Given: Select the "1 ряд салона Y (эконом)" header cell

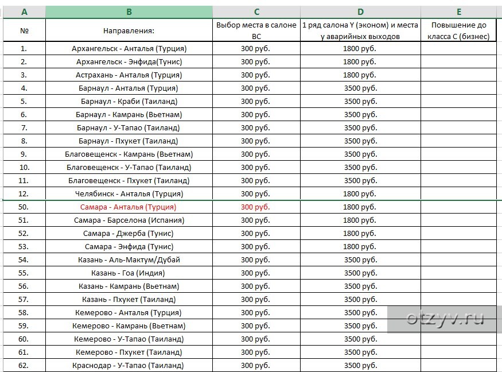Looking at the screenshot, I should [360, 30].
